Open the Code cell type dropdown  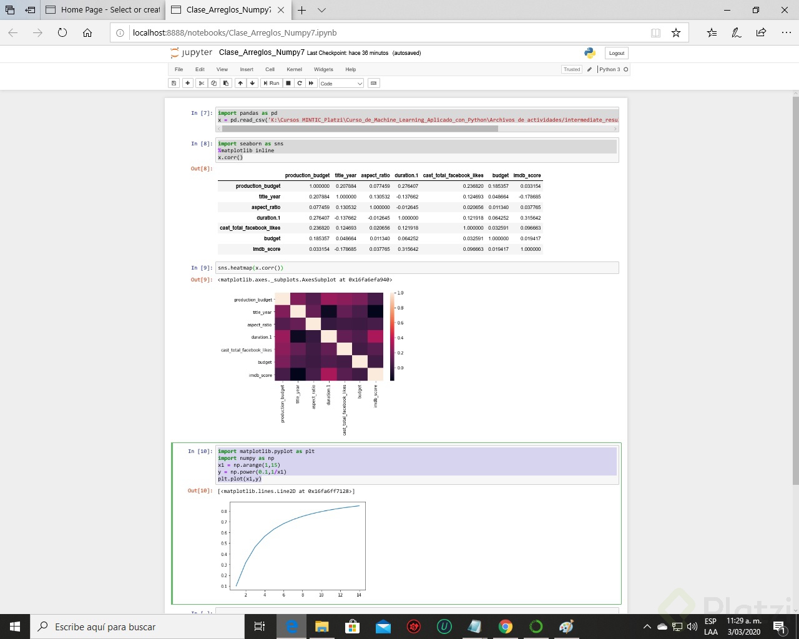pyautogui.click(x=341, y=82)
